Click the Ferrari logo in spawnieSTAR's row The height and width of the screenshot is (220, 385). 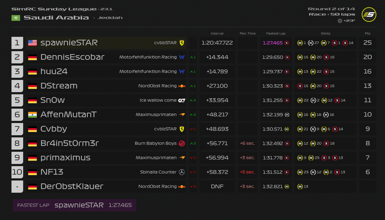[182, 43]
